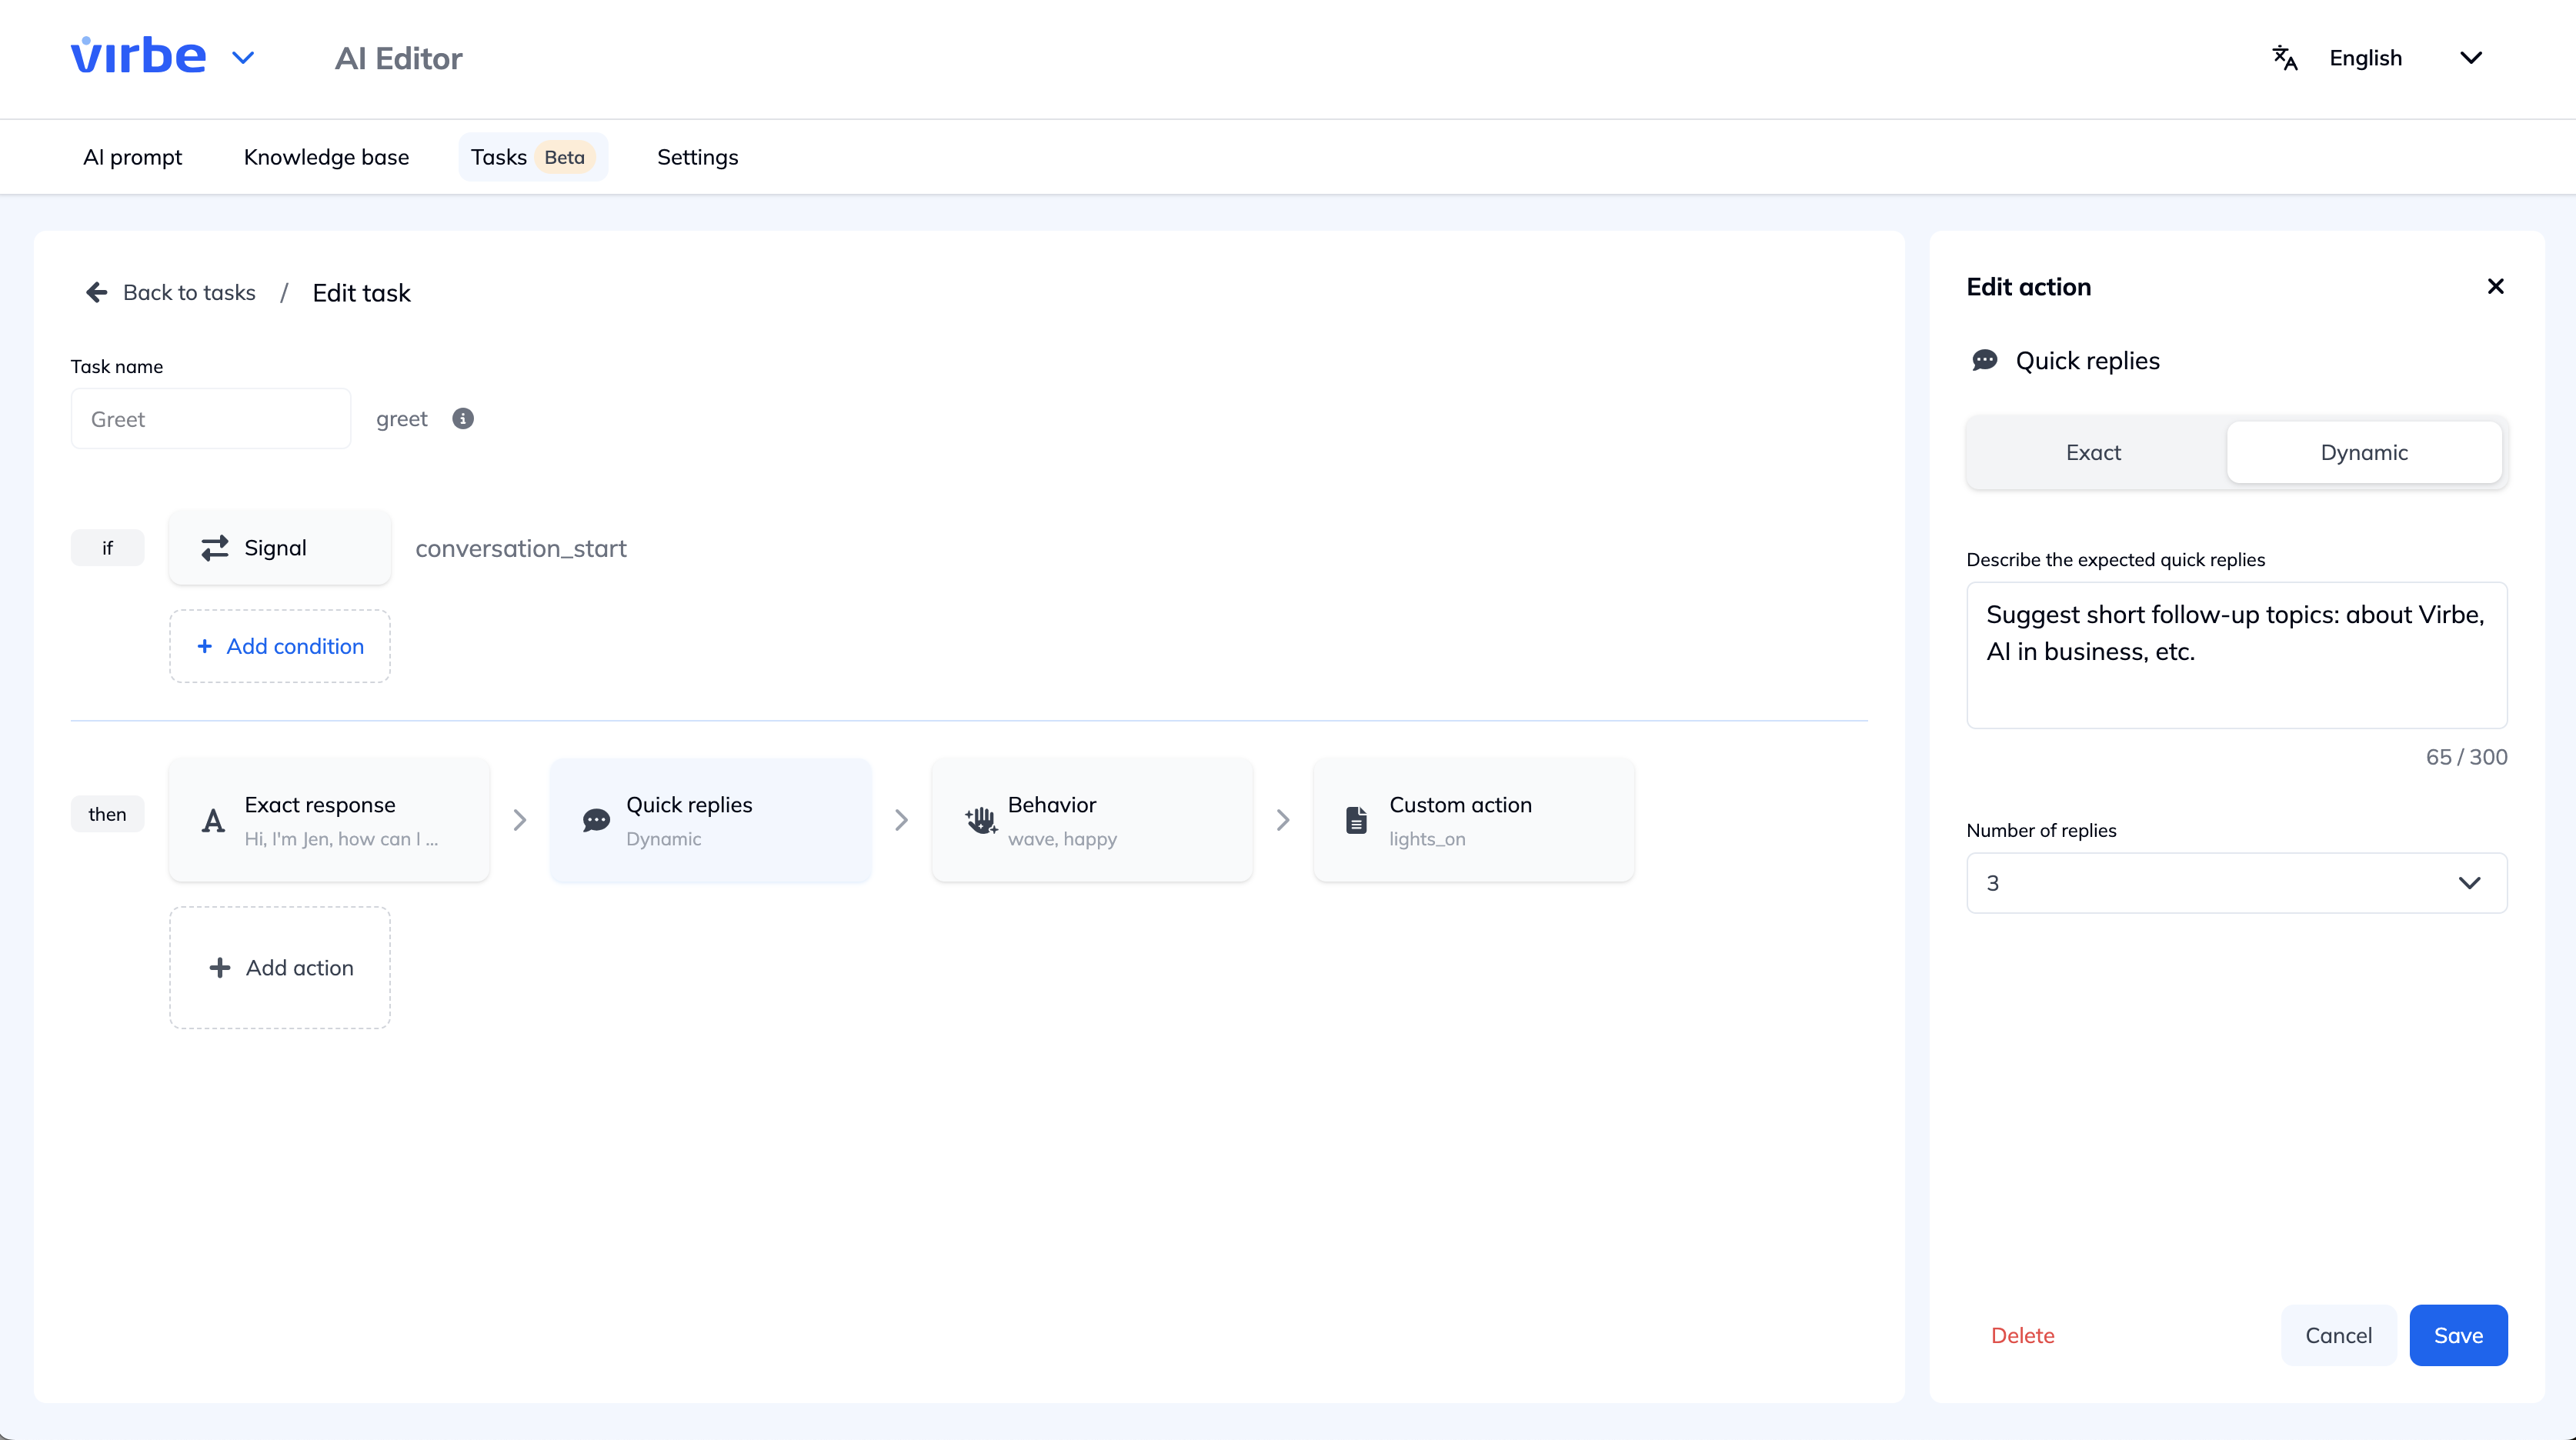2576x1440 pixels.
Task: Click the back arrow before Back to tasks
Action: tap(96, 292)
